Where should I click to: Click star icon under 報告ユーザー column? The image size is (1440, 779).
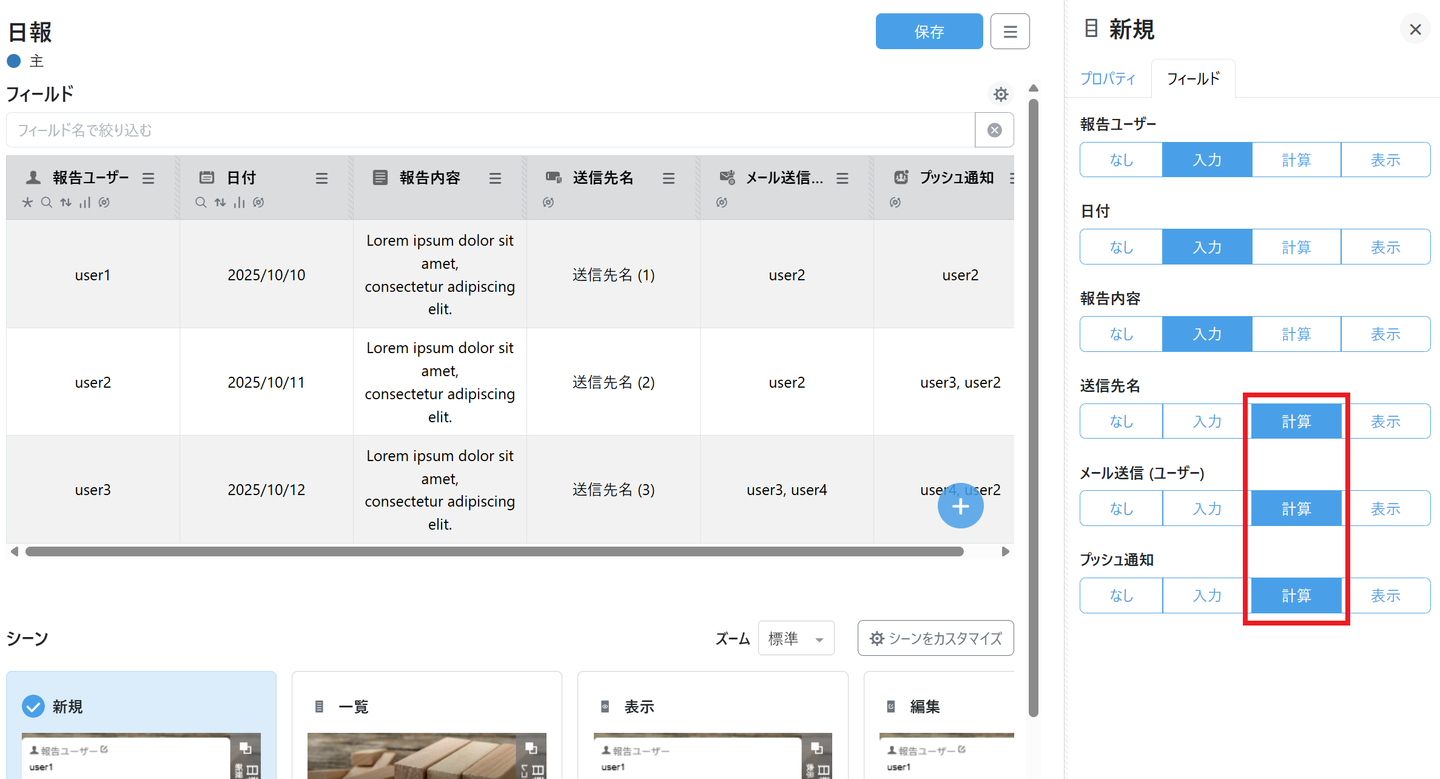click(27, 202)
